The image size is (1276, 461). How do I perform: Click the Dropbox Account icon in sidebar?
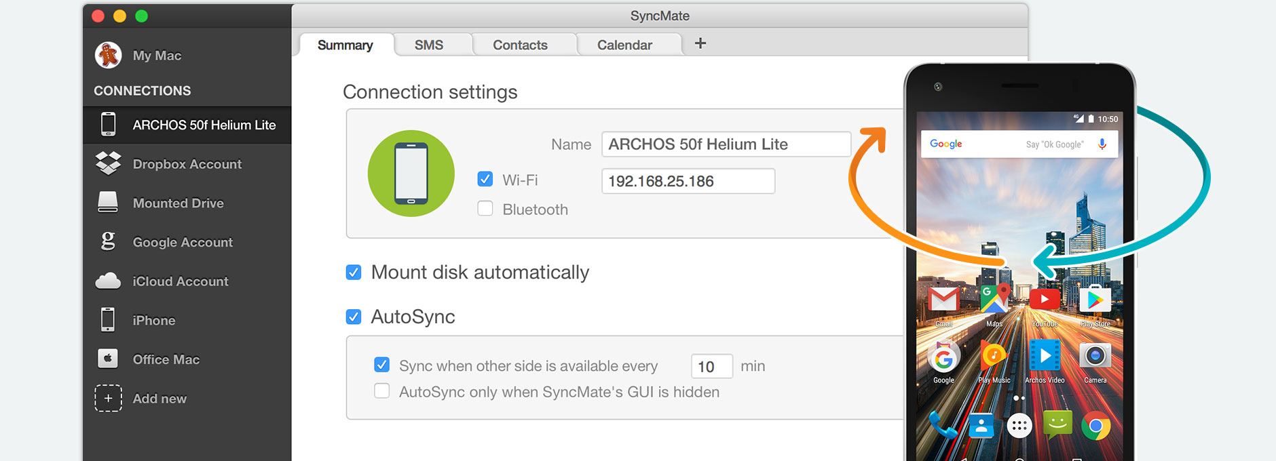[x=108, y=163]
